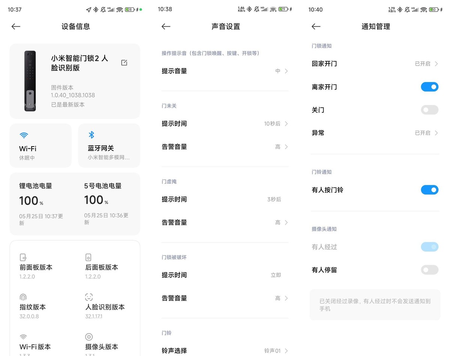
Task: Disable the 有人按门铃 notification switch
Action: coord(430,190)
